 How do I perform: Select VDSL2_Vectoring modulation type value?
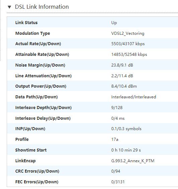[128, 33]
